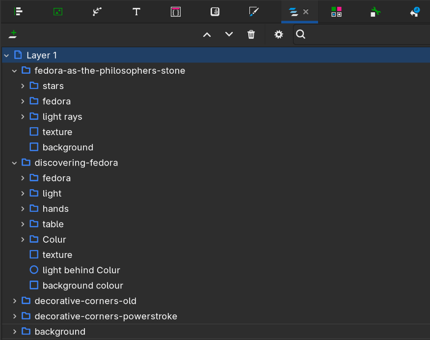
Task: Click the magnifier icon in search box
Action: coord(300,34)
